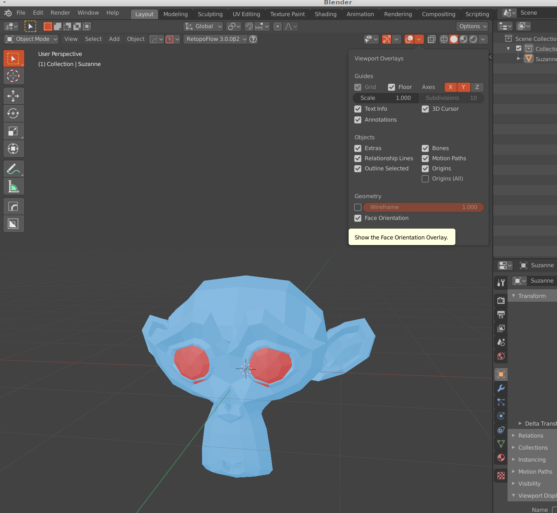Open the Global transform orientation dropdown
557x513 pixels.
[203, 26]
